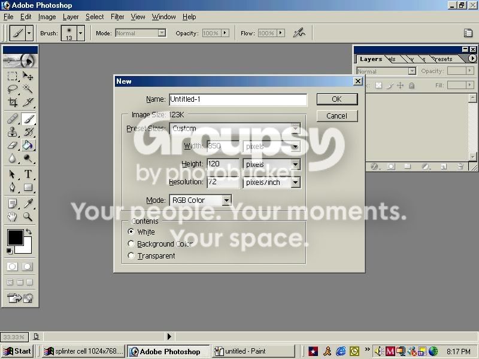
Task: Switch to Standard Mode editing
Action: tap(12, 266)
